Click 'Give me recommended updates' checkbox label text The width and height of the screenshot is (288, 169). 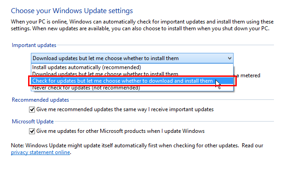(x=125, y=109)
